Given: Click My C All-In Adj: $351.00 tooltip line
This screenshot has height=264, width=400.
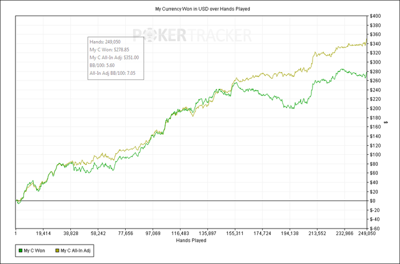Looking at the screenshot, I should pyautogui.click(x=114, y=58).
